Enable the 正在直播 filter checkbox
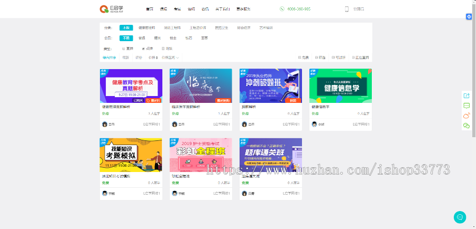The height and width of the screenshot is (229, 476). click(x=353, y=57)
